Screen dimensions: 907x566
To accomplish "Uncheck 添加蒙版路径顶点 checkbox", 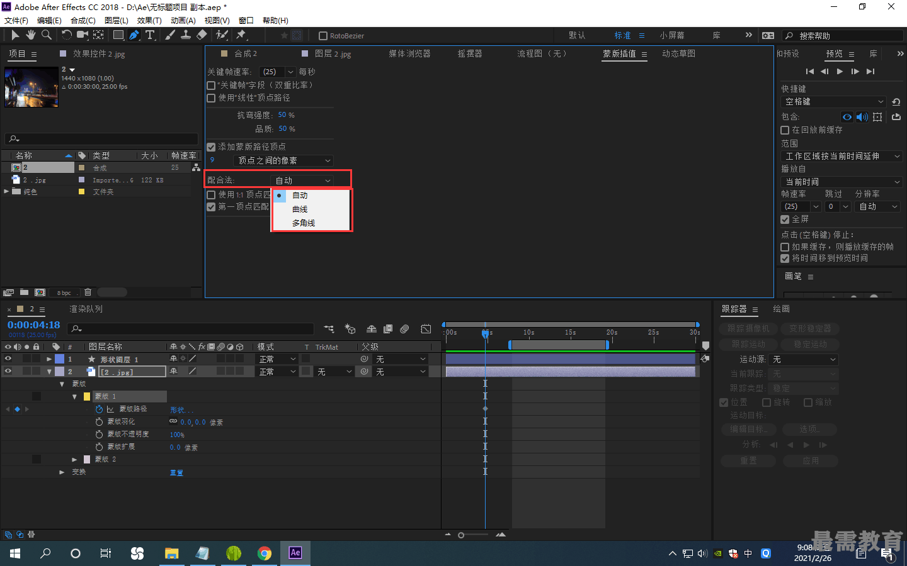I will [211, 147].
